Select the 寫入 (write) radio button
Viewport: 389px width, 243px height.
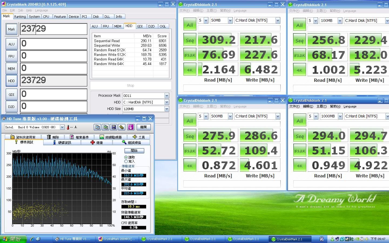click(x=126, y=161)
